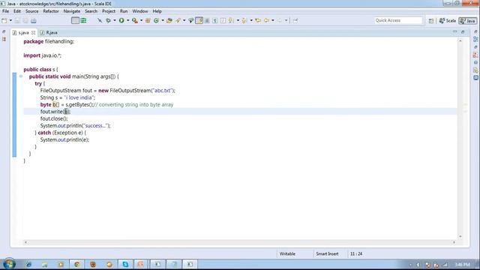Click the horizontal scrollbar left arrow
Viewport: 480px width, 270px height.
click(25, 242)
